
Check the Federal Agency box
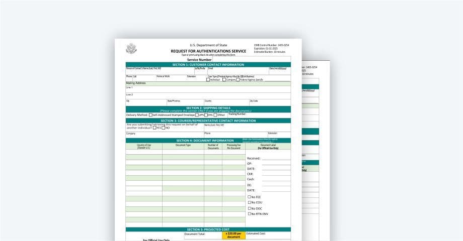tap(238, 79)
